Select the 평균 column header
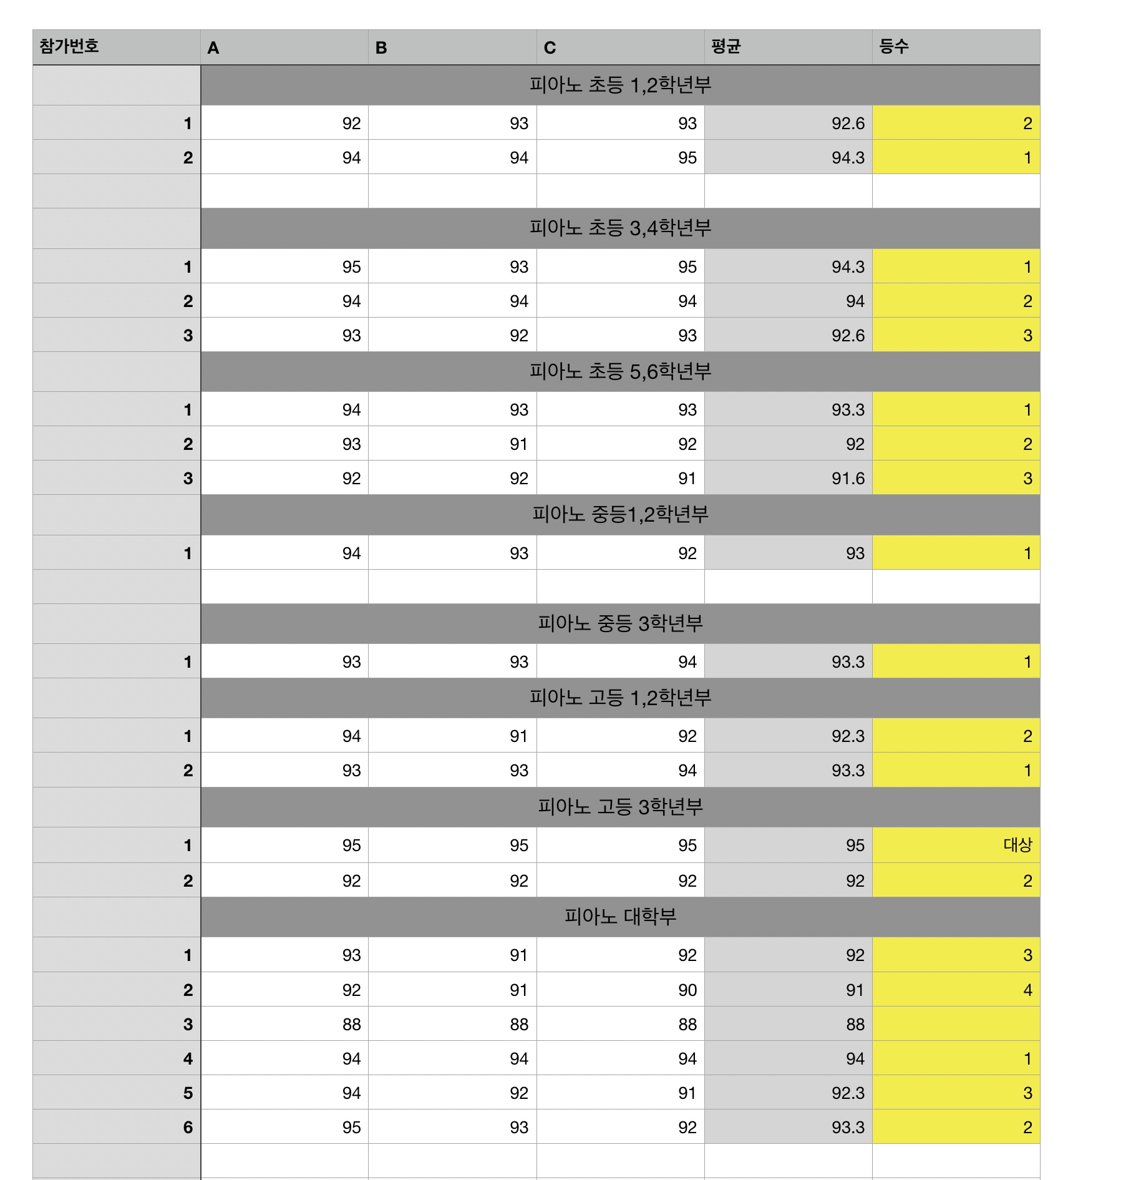The height and width of the screenshot is (1180, 1141). click(789, 47)
